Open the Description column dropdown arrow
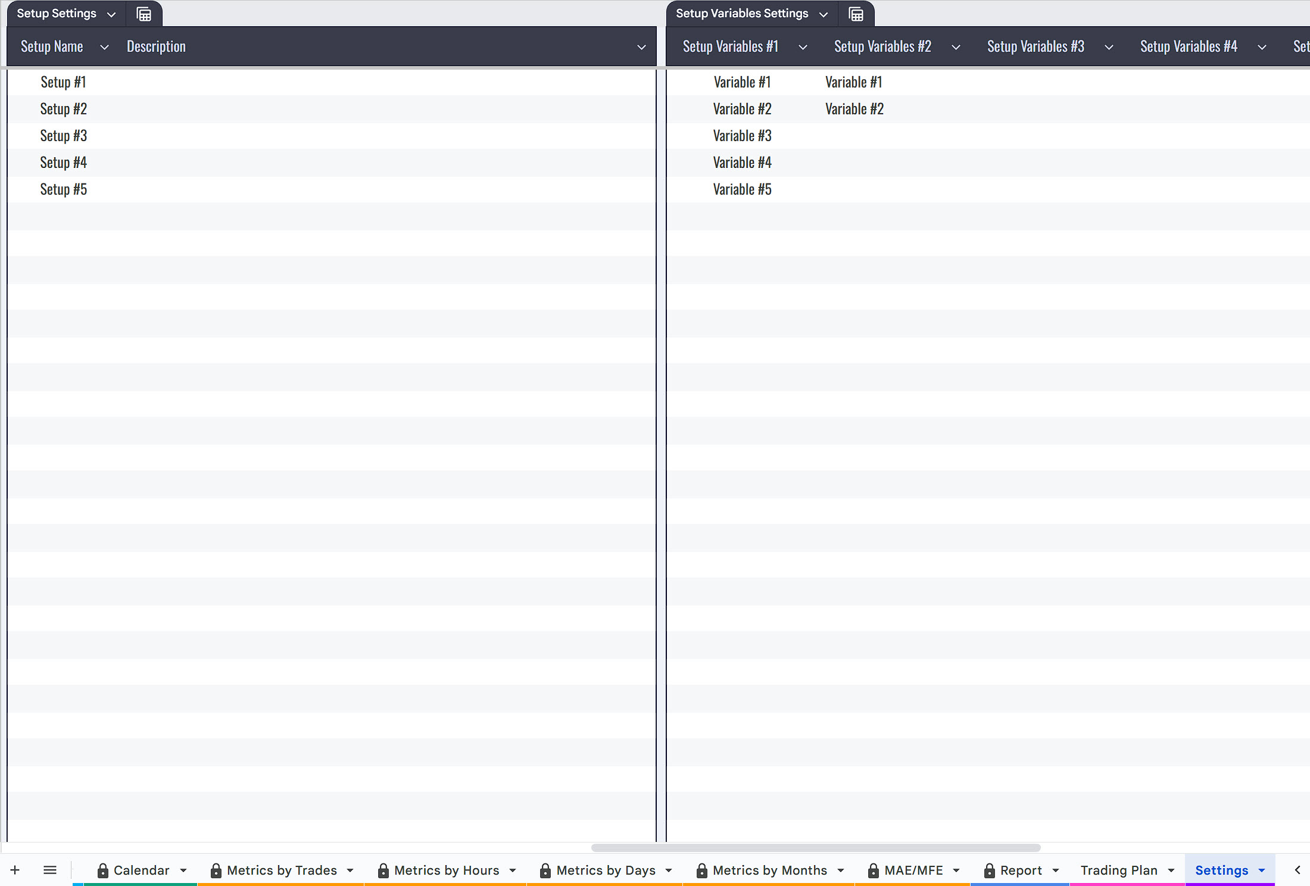 [x=641, y=47]
